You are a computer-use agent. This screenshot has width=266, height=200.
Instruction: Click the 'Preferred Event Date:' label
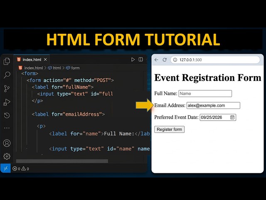pos(176,117)
